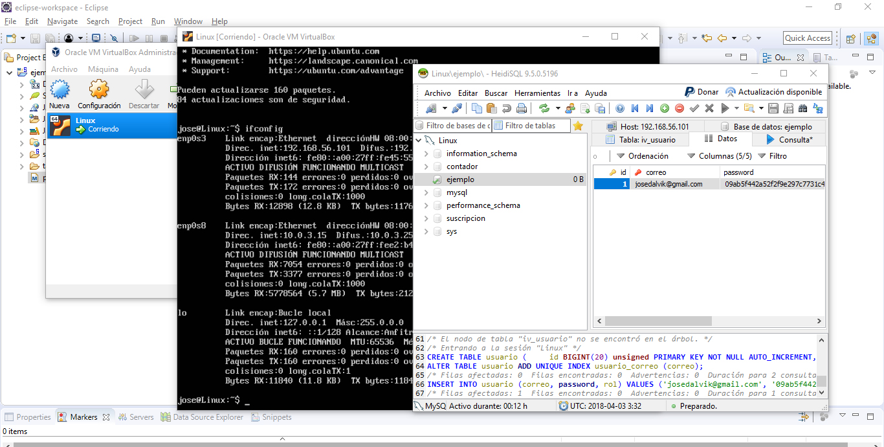Open the HeidiSQL user manager icon
884x447 pixels.
(x=570, y=108)
